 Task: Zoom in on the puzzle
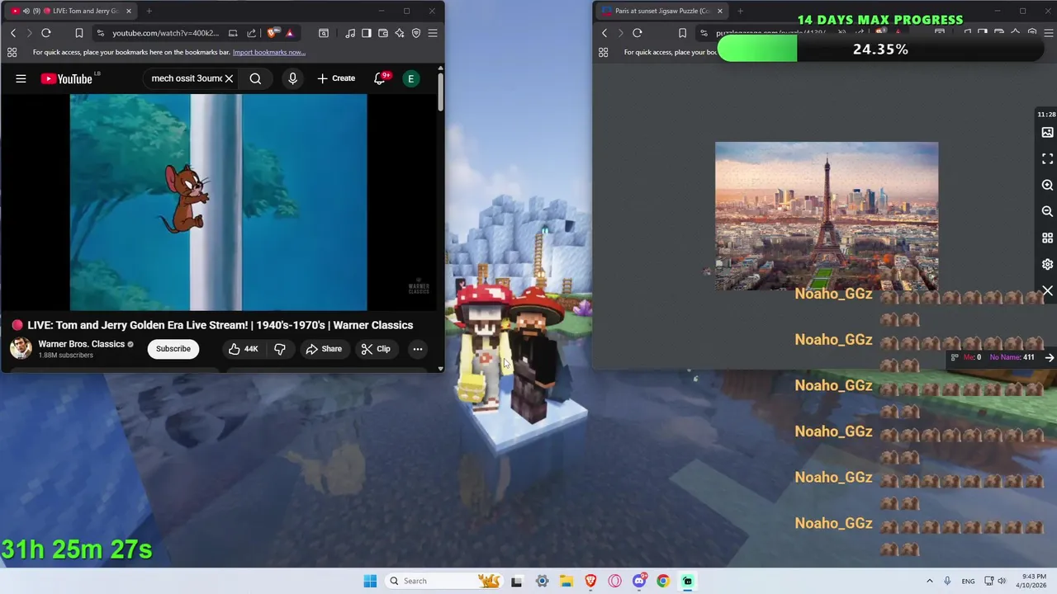pyautogui.click(x=1047, y=185)
